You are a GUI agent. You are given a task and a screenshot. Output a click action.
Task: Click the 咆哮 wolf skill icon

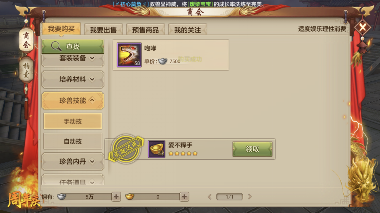(129, 55)
